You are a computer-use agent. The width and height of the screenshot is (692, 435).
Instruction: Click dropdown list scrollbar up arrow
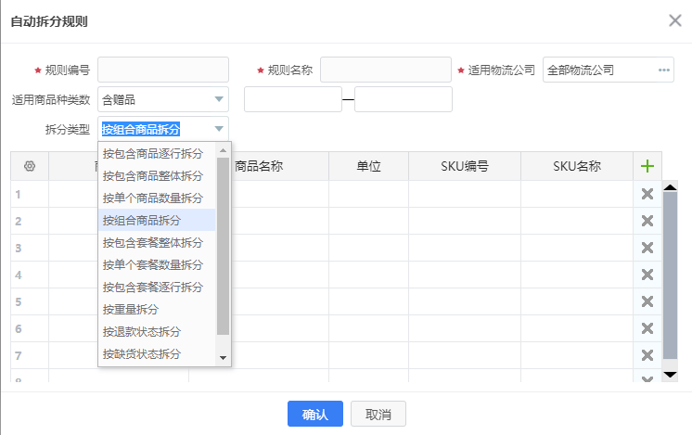(223, 150)
